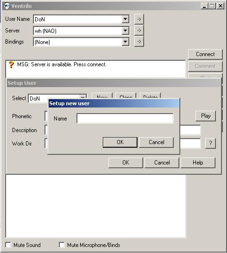The width and height of the screenshot is (227, 253).
Task: Confirm new user with OK button
Action: coord(120,142)
